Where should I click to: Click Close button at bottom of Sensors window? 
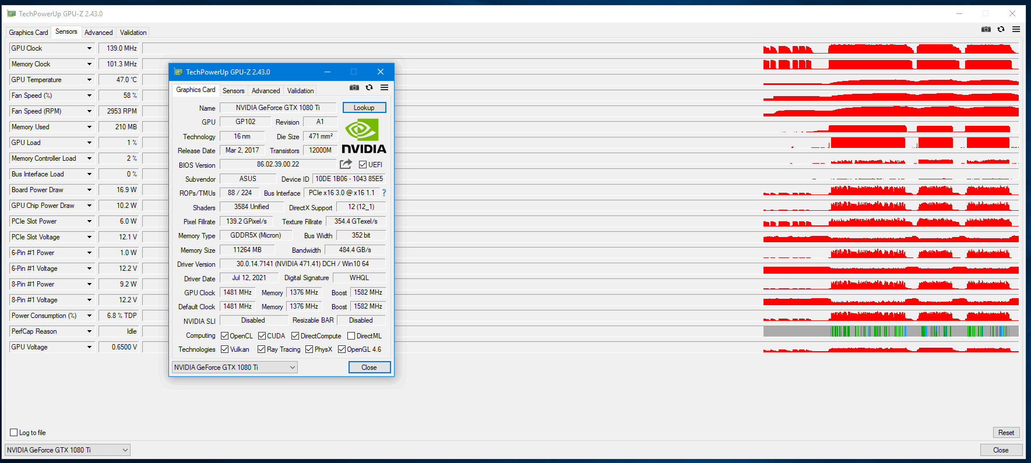[1001, 450]
